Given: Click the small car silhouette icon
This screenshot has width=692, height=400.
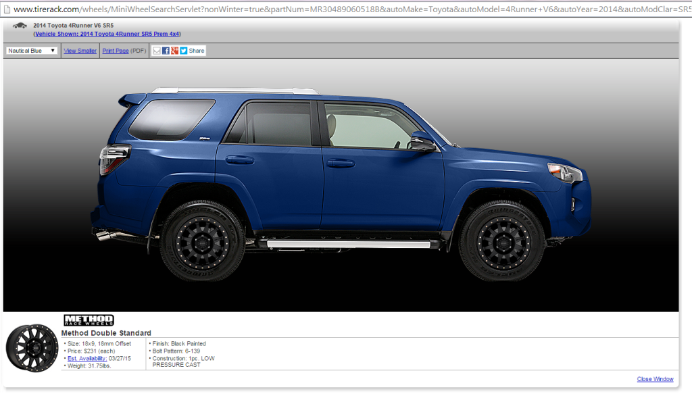Looking at the screenshot, I should [x=20, y=26].
